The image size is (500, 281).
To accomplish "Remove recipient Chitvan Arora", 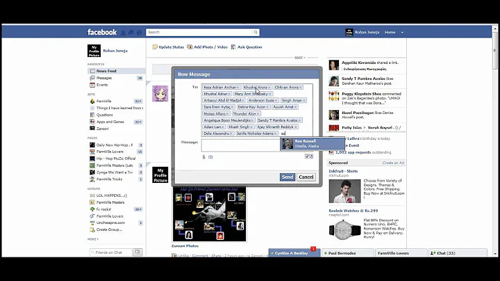I will (x=301, y=88).
